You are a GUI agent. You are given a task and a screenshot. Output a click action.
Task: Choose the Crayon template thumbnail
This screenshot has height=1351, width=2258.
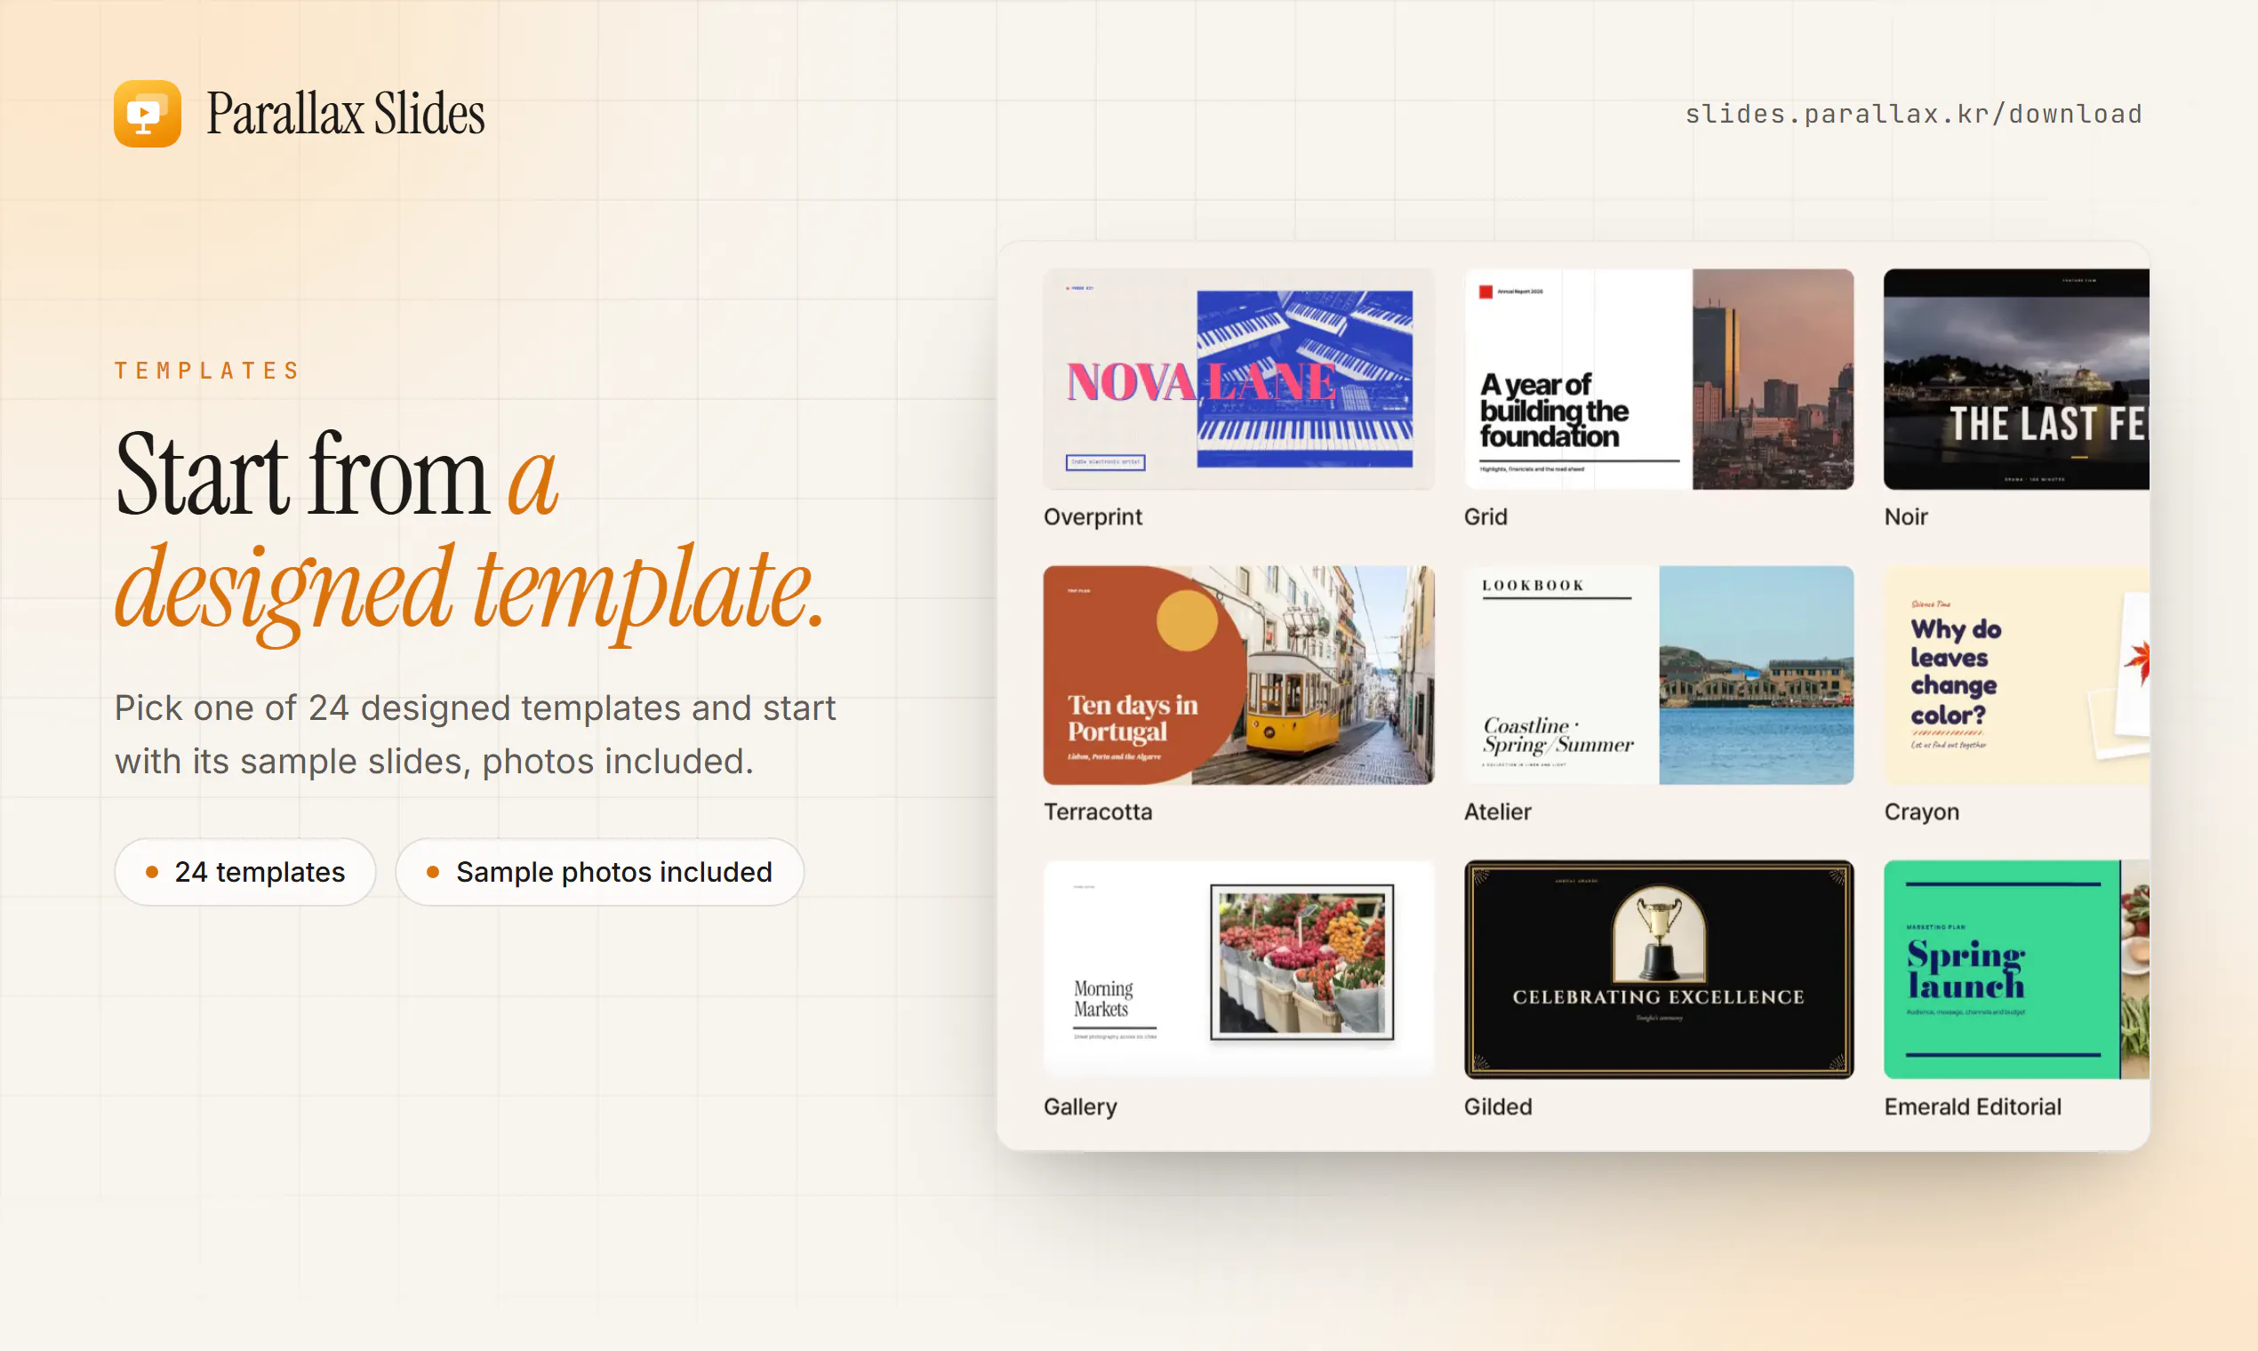[2016, 675]
